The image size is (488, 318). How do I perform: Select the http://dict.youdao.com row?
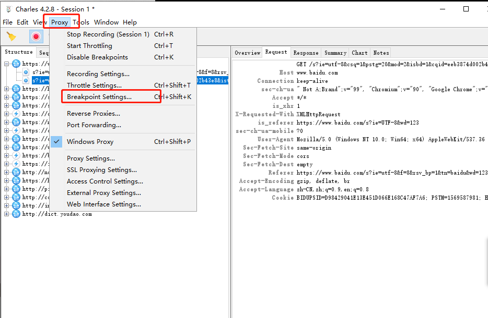57,214
